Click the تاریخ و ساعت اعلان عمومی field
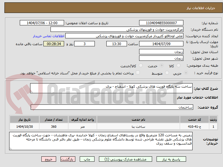The height and width of the screenshot is (167, 223). pos(42,23)
